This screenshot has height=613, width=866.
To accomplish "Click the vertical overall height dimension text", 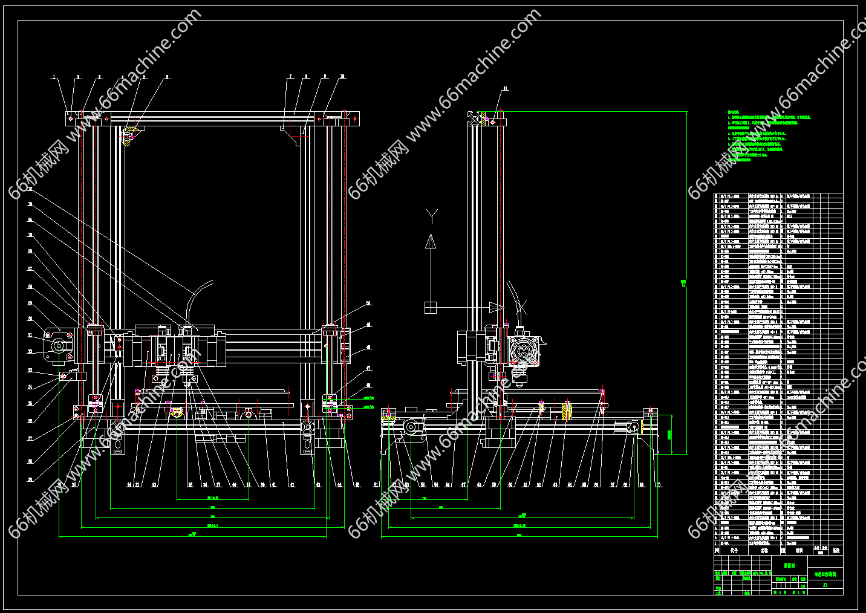I will coord(683,282).
